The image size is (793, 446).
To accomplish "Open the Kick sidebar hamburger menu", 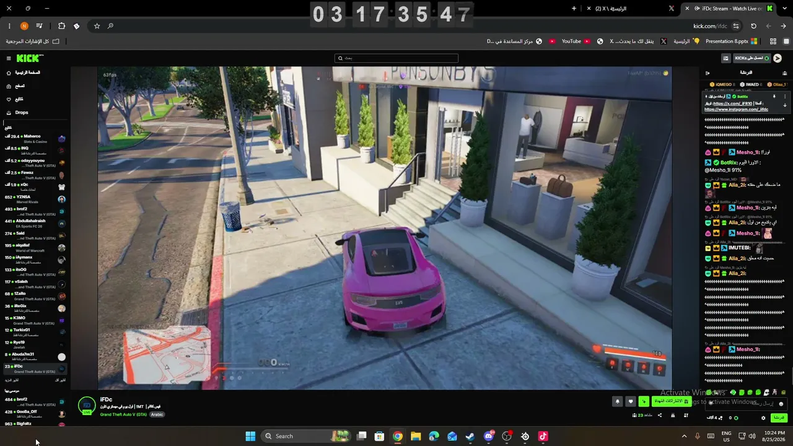I will (x=9, y=58).
